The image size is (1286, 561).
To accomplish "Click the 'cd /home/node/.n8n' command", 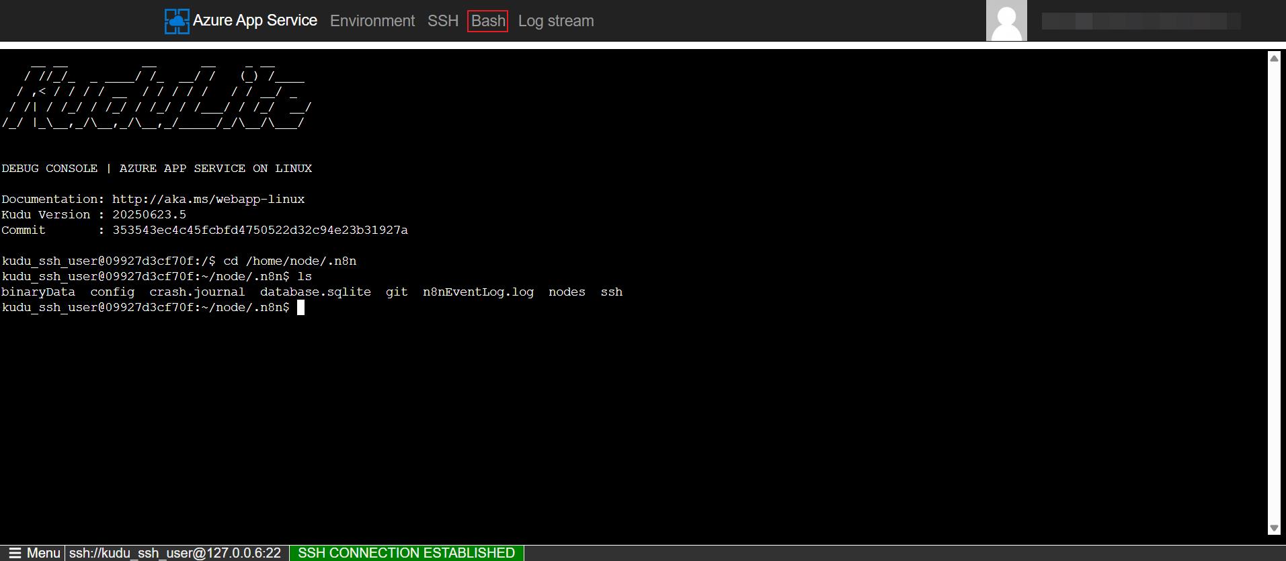I will 290,261.
